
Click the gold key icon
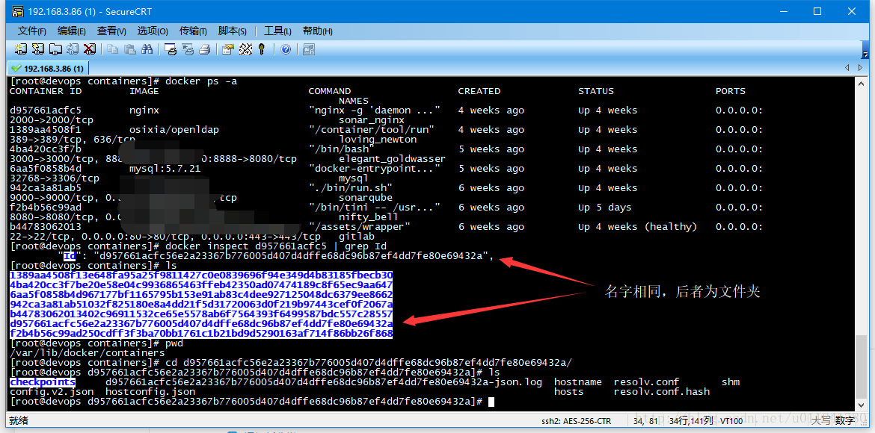[x=261, y=49]
